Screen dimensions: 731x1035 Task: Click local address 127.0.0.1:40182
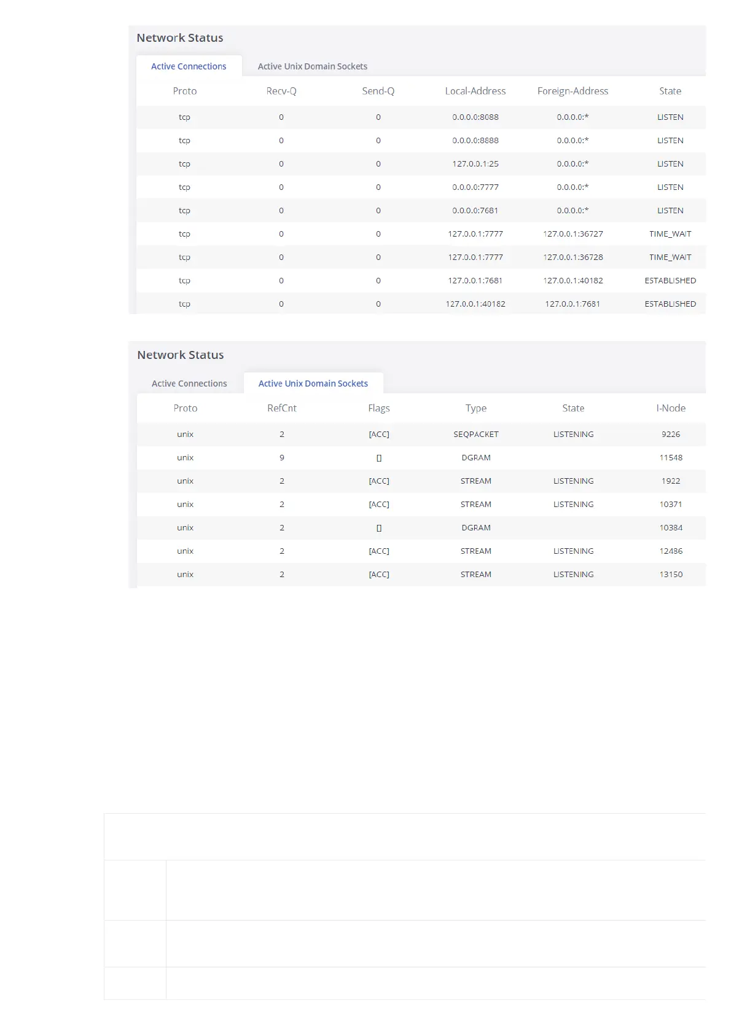[x=475, y=304]
